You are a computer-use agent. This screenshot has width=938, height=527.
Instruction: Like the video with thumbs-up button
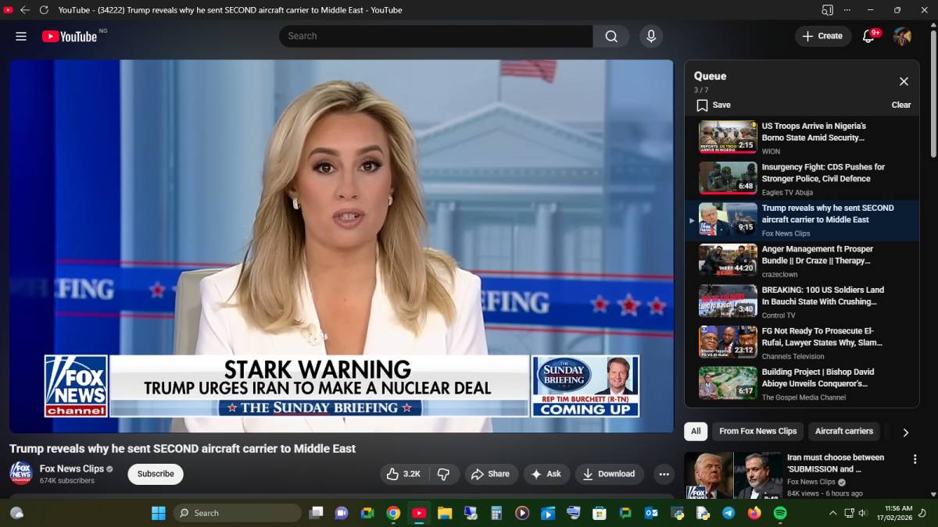(404, 474)
